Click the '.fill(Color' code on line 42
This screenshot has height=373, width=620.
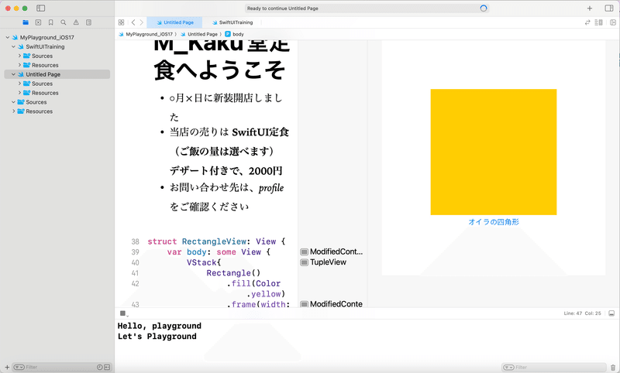pyautogui.click(x=253, y=284)
